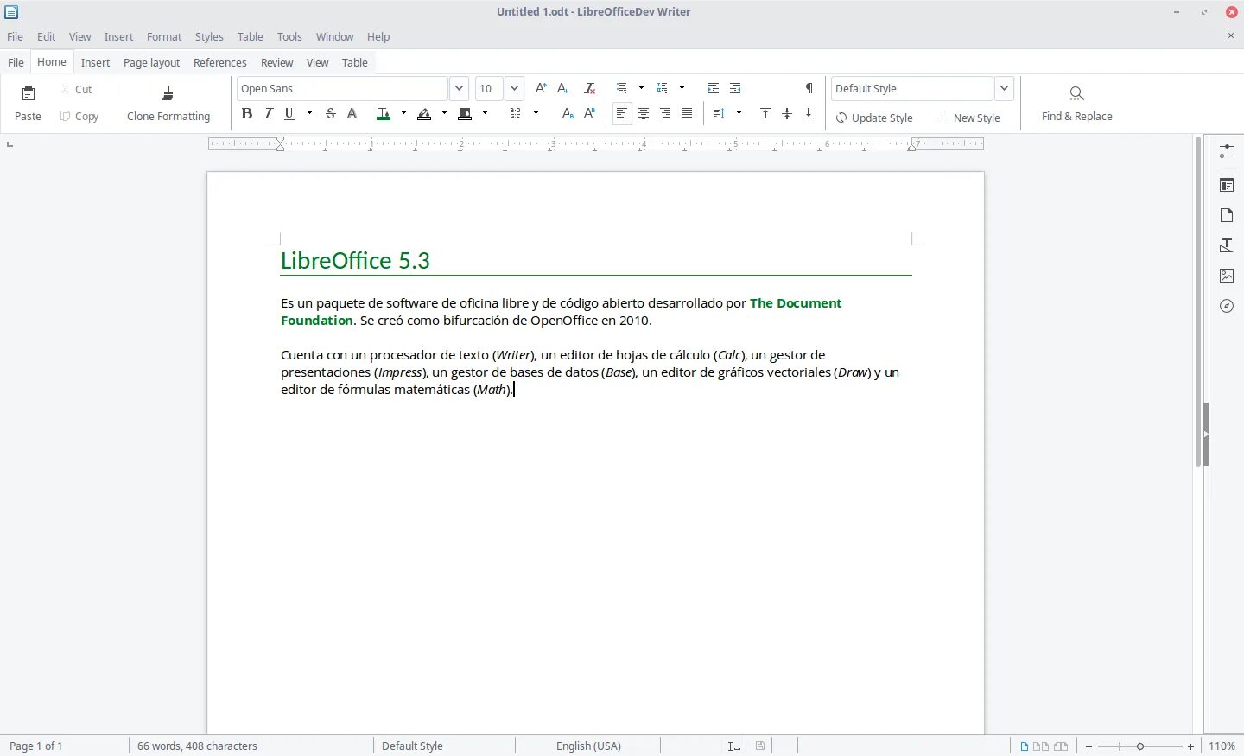Open the Tools menu
The height and width of the screenshot is (756, 1244).
289,37
